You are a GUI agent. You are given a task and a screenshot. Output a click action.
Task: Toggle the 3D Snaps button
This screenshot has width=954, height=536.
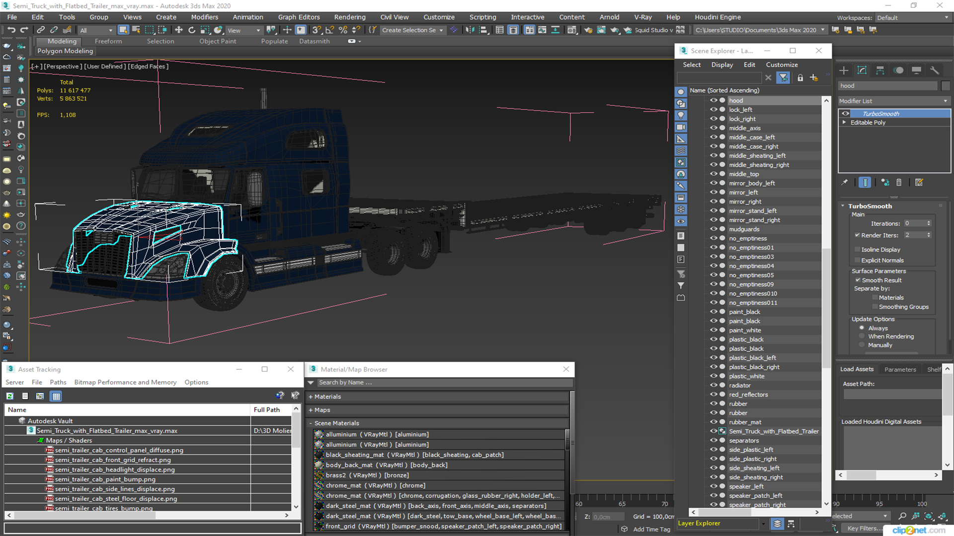pyautogui.click(x=317, y=30)
